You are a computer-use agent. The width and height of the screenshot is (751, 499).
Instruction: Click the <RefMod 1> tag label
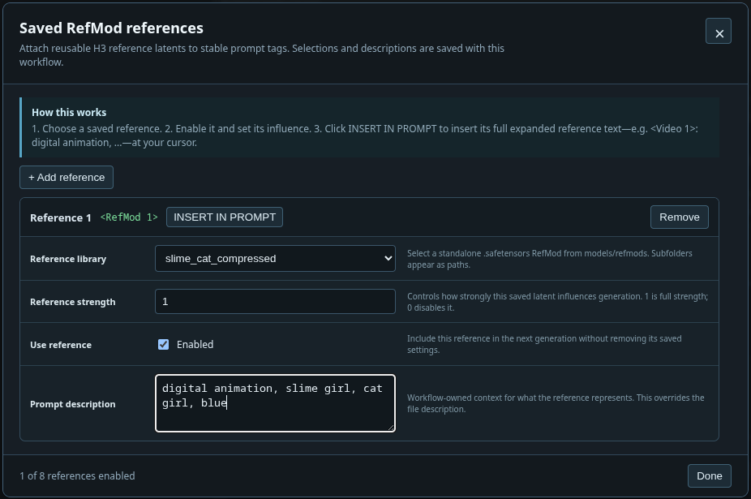point(129,217)
